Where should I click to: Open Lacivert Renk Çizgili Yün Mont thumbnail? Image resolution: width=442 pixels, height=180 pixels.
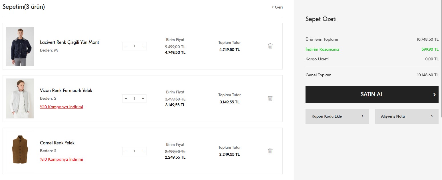click(x=20, y=46)
